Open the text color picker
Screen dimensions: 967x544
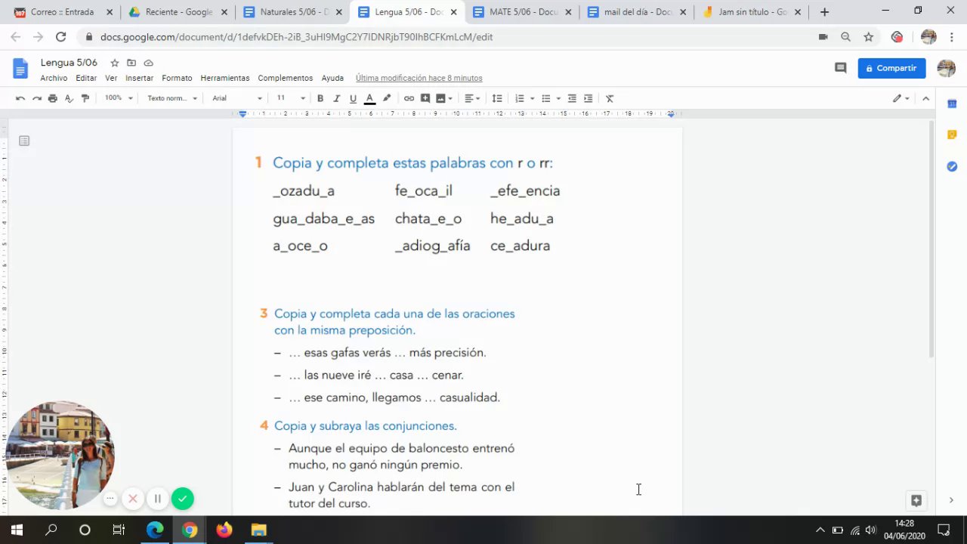tap(369, 98)
